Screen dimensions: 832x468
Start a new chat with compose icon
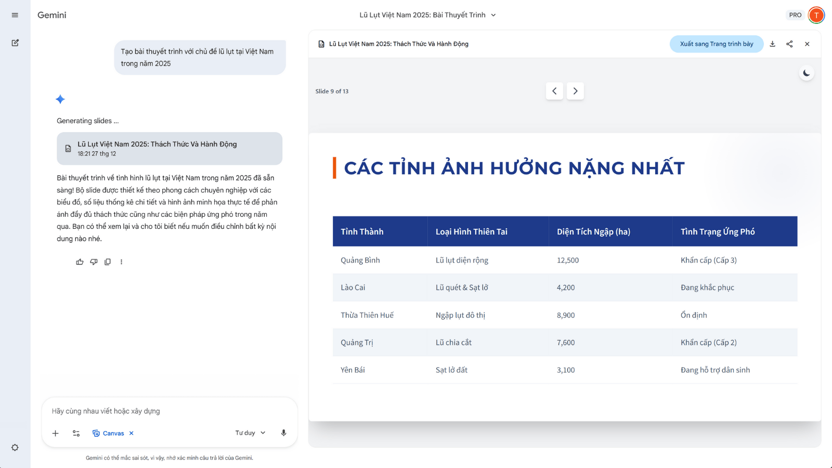pyautogui.click(x=15, y=43)
